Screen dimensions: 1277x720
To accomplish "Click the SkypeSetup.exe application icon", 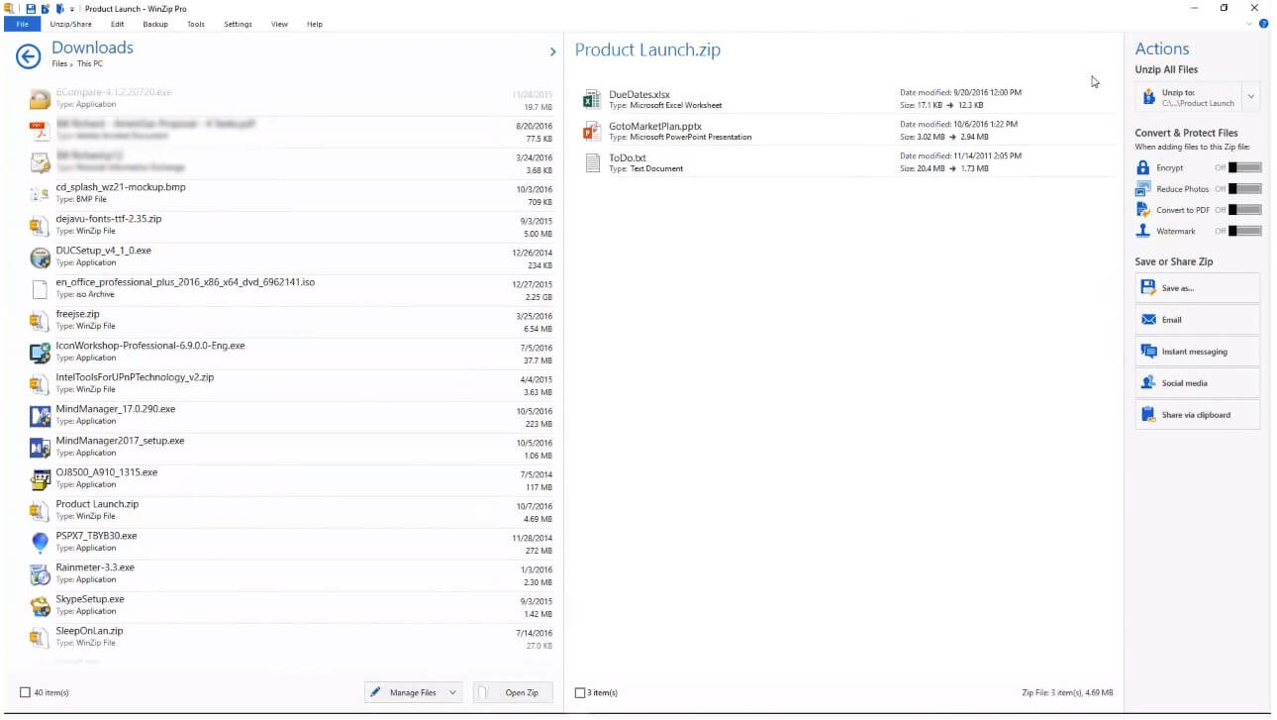I will pyautogui.click(x=40, y=606).
